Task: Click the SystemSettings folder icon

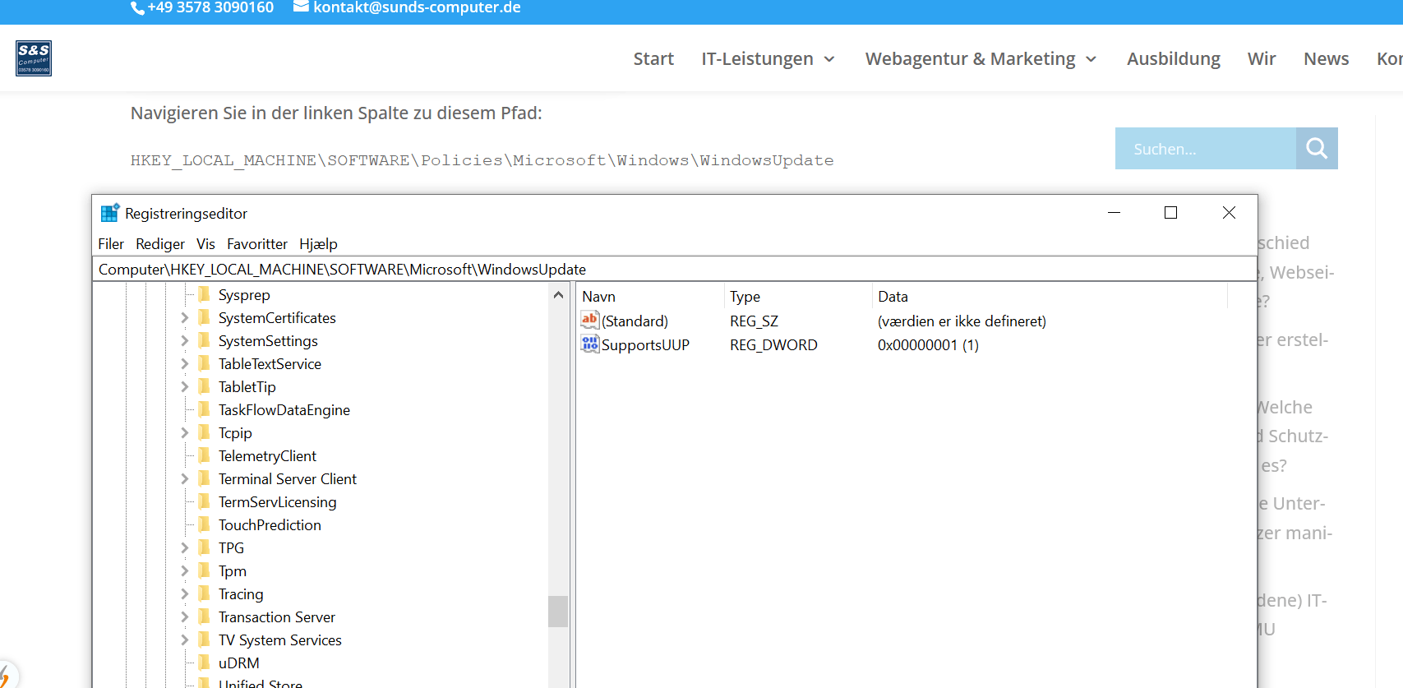Action: click(205, 340)
